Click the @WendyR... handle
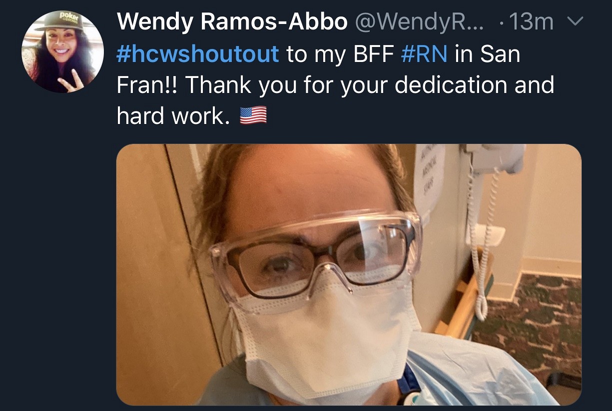The height and width of the screenshot is (411, 612). point(419,22)
